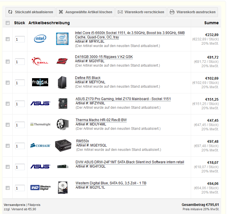228x214 pixels.
Task: Click the Artikelbeschreibung column header
Action: click(49, 23)
